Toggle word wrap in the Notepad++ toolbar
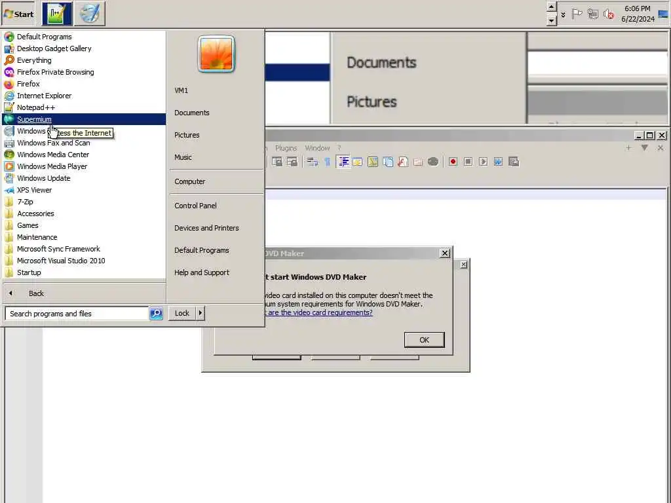671x503 pixels. (313, 162)
